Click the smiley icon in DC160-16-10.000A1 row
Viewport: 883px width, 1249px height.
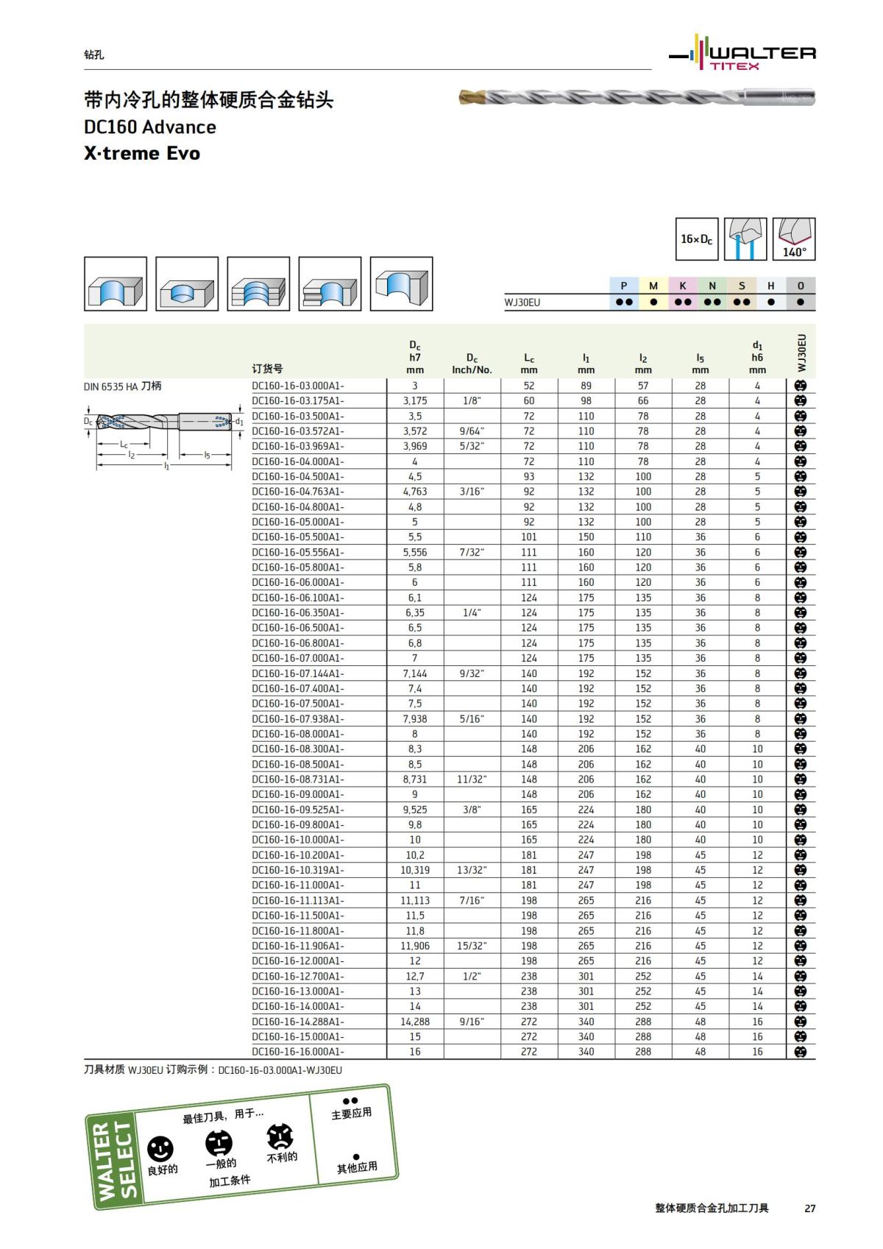[801, 840]
